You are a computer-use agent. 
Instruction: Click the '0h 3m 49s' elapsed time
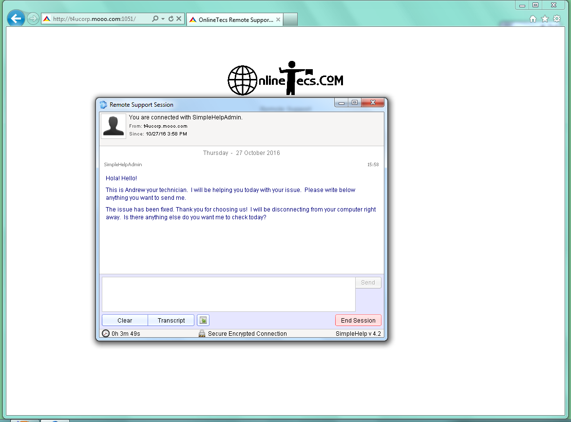point(126,333)
